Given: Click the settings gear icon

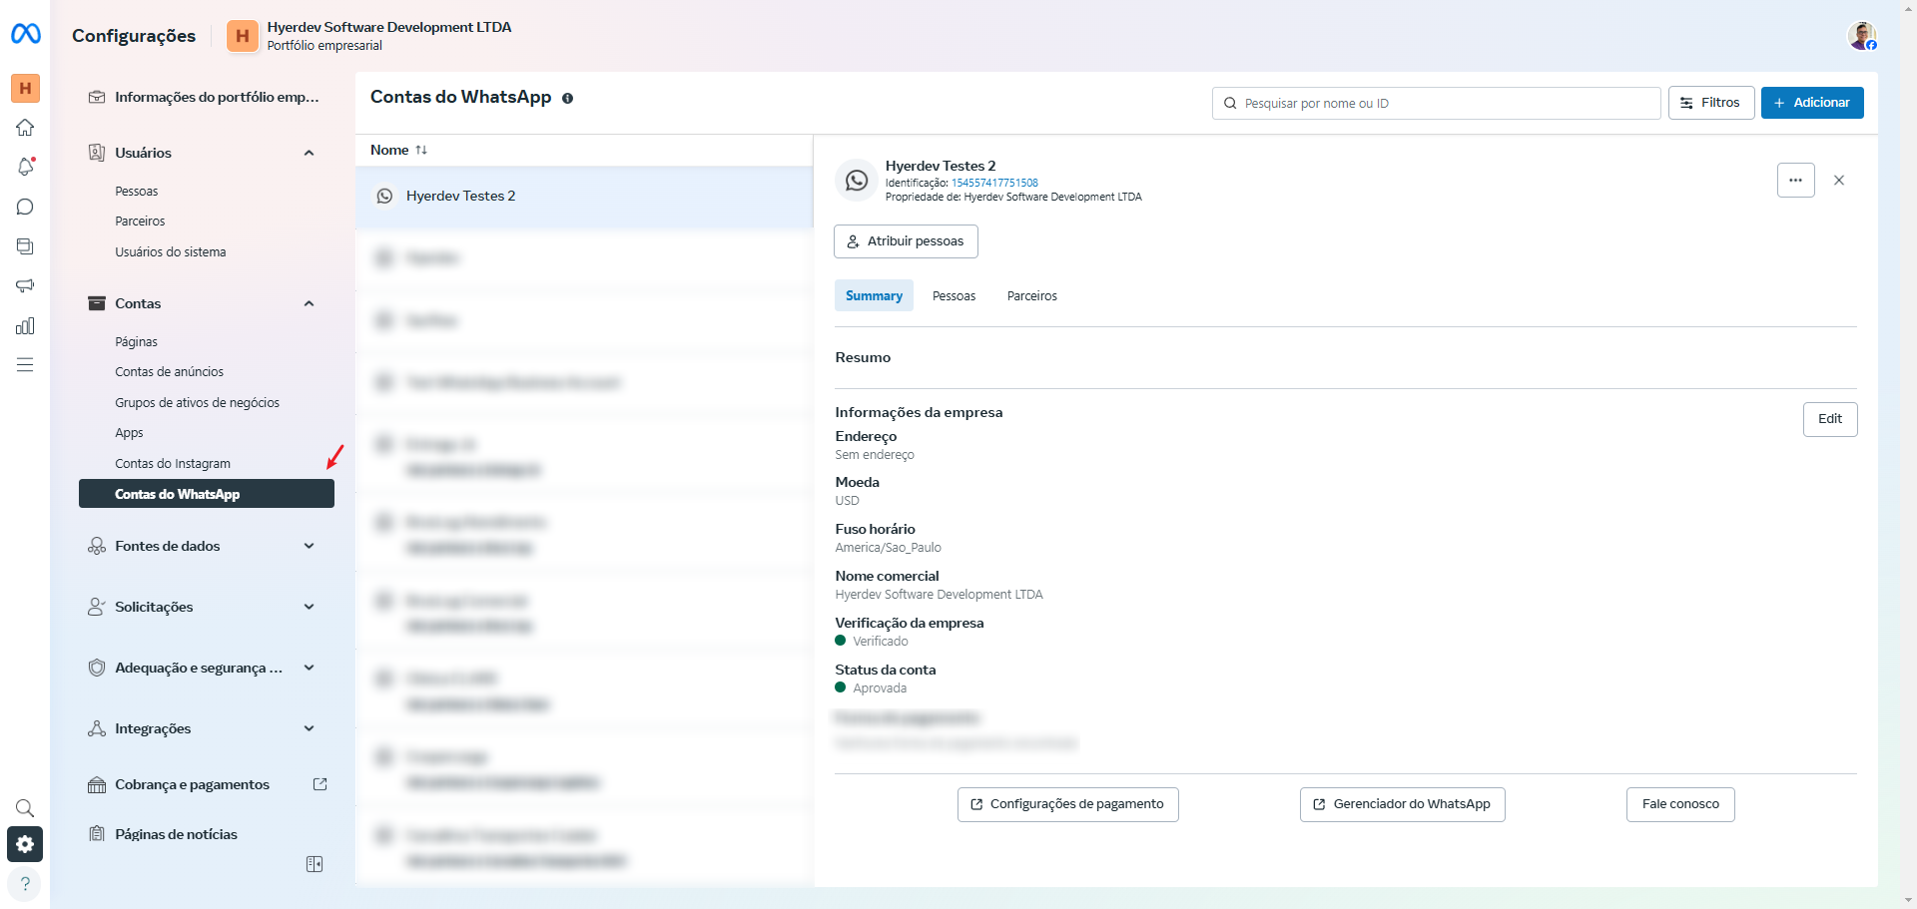Looking at the screenshot, I should 25,844.
